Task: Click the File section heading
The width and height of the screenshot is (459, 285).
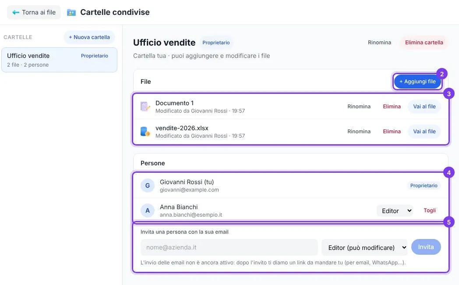Action: 145,82
